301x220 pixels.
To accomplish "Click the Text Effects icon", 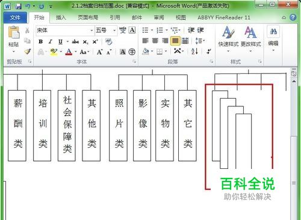I will point(41,52).
